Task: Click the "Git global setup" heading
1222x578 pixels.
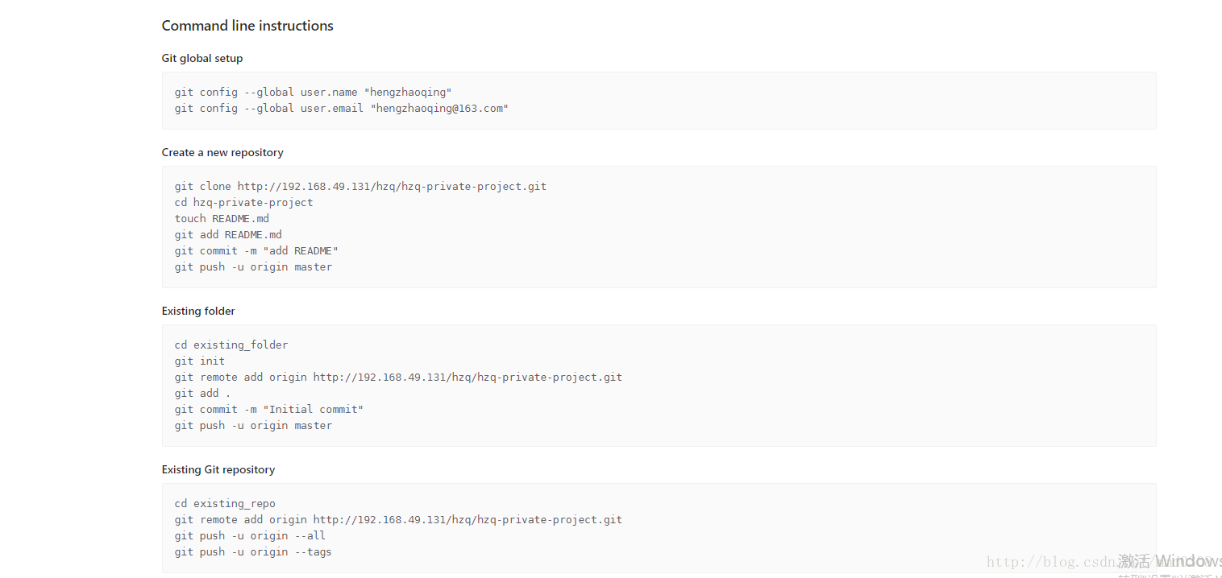Action: (x=202, y=58)
